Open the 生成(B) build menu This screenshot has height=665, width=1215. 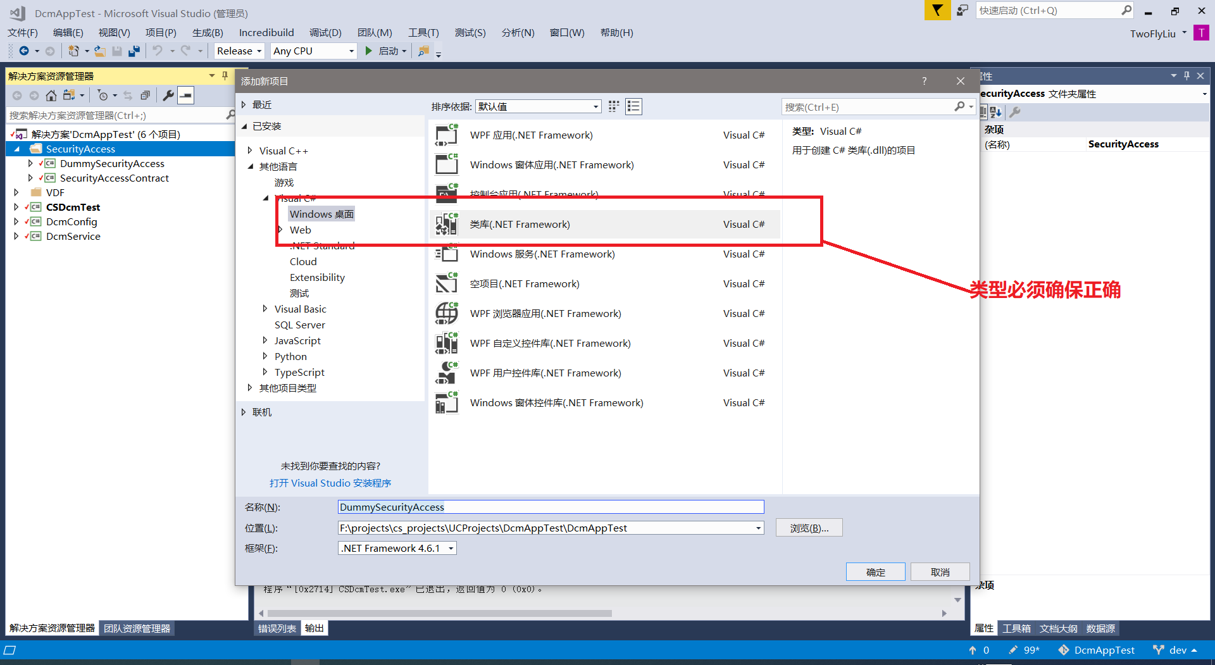click(x=208, y=33)
